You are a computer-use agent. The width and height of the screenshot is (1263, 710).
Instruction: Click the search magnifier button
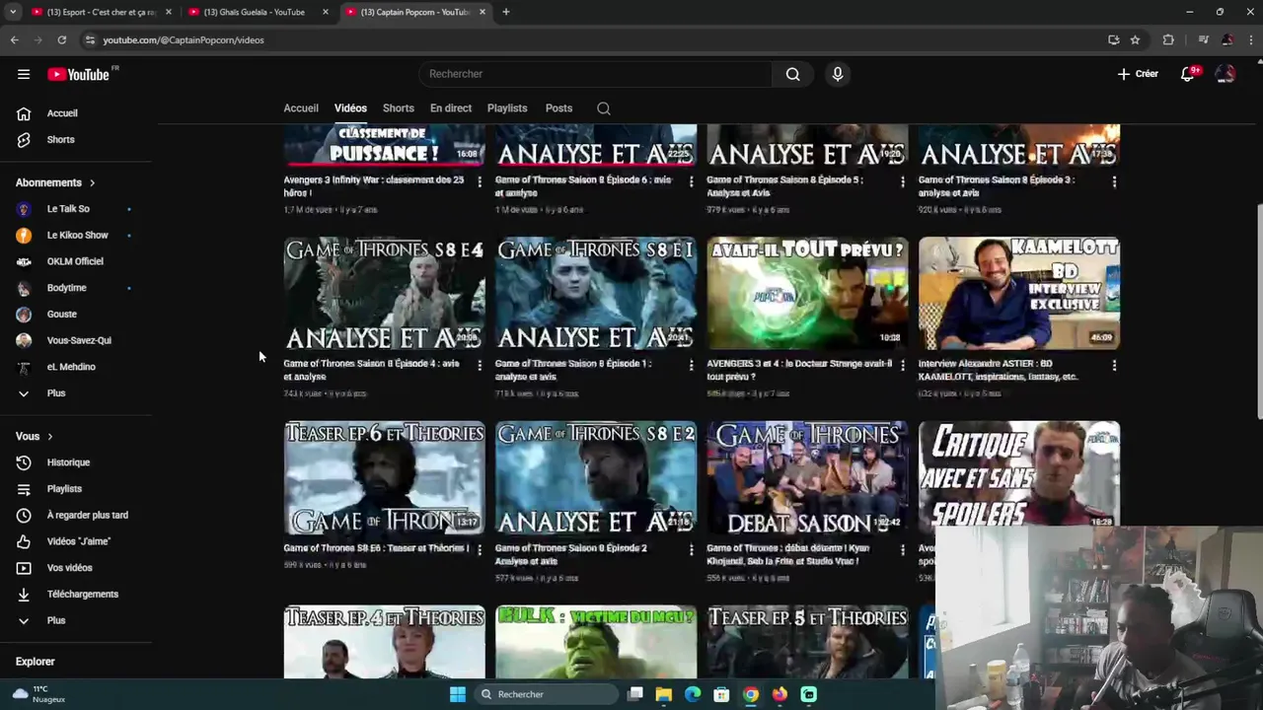tap(792, 74)
